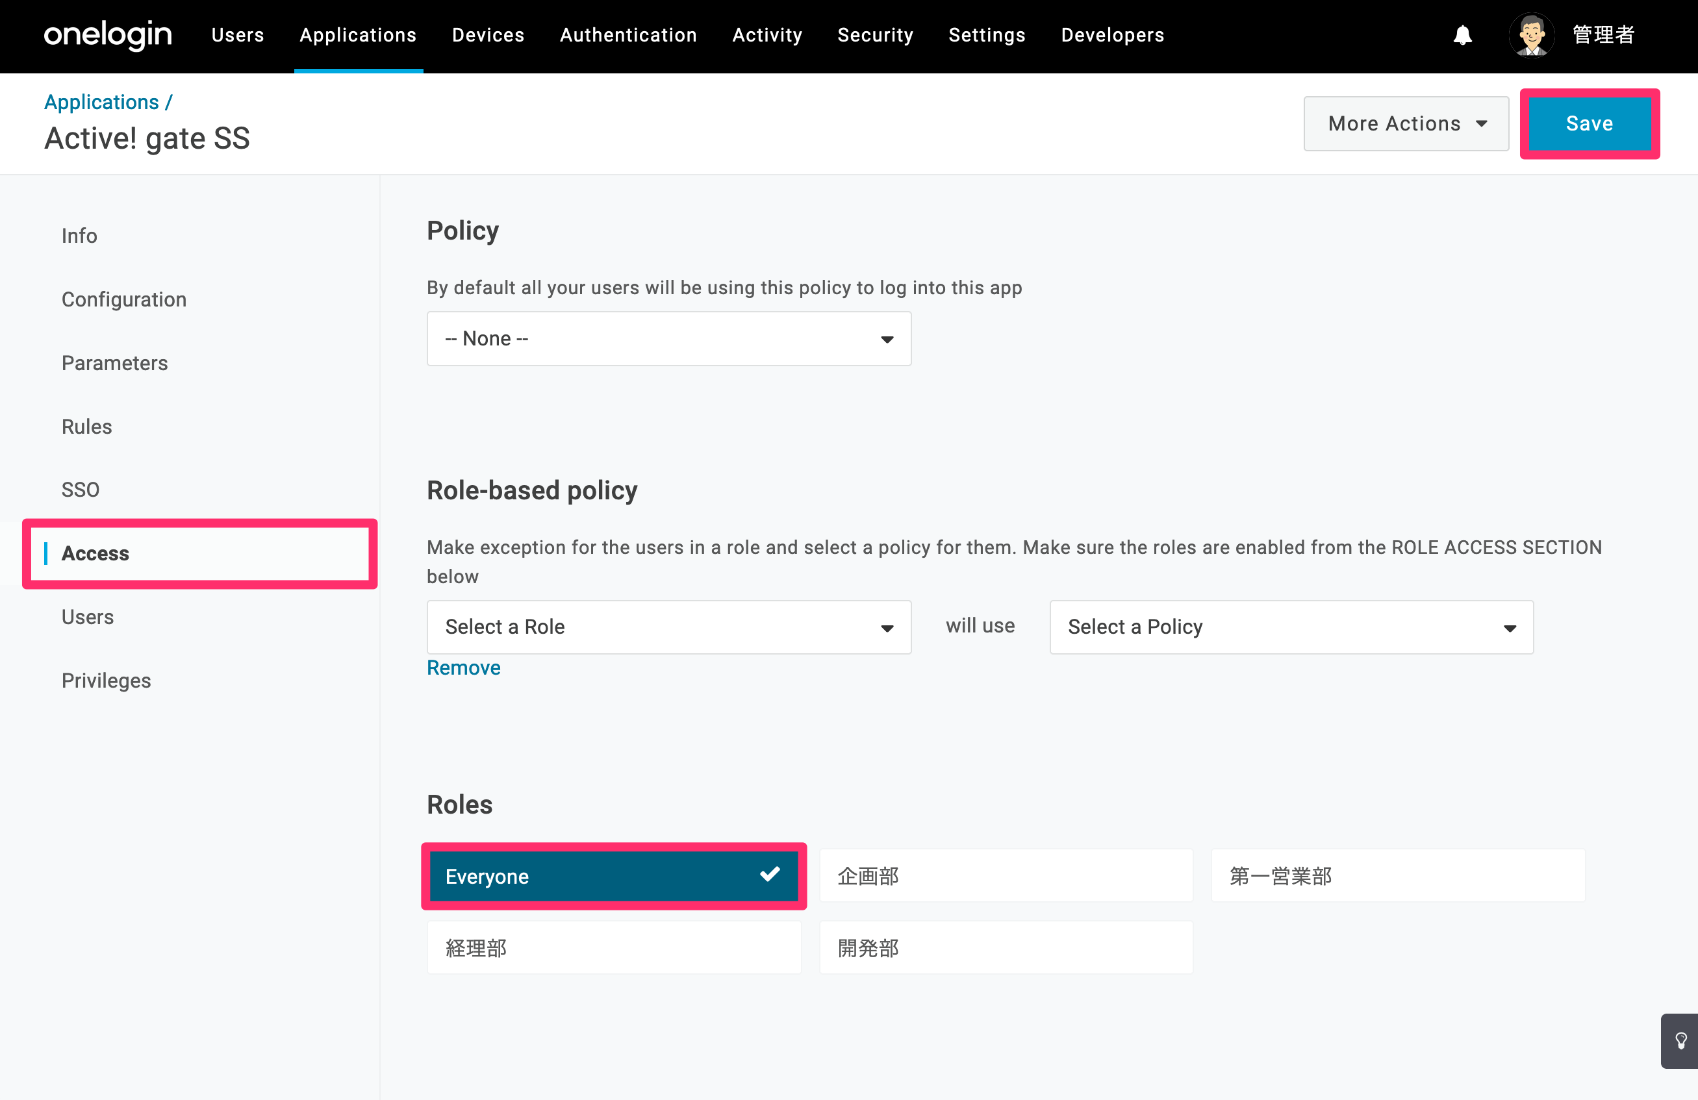The height and width of the screenshot is (1100, 1698).
Task: Open the Security menu
Action: point(876,35)
